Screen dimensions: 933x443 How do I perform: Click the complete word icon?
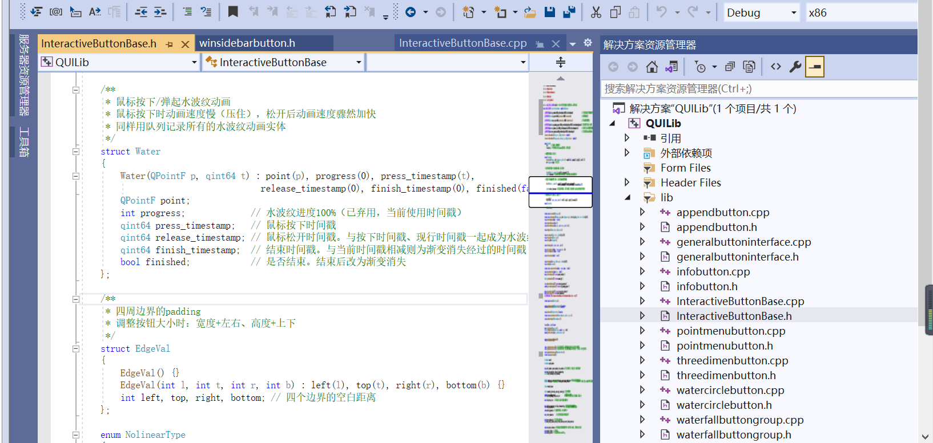tap(95, 12)
